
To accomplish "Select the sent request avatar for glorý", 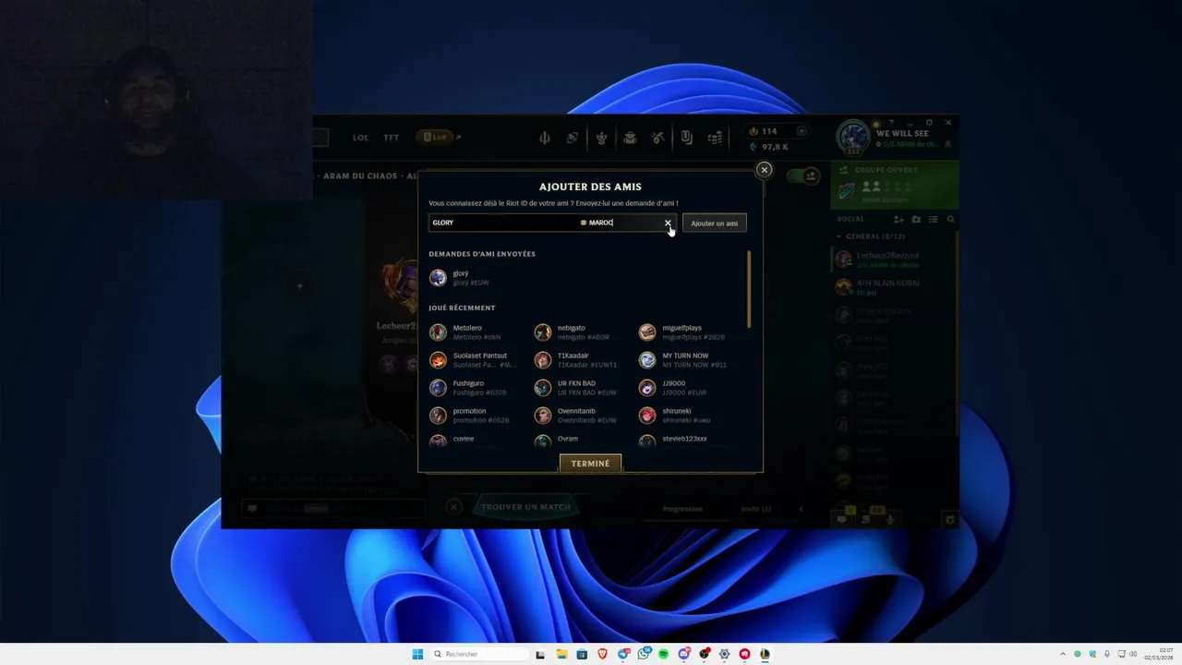I will (x=438, y=277).
